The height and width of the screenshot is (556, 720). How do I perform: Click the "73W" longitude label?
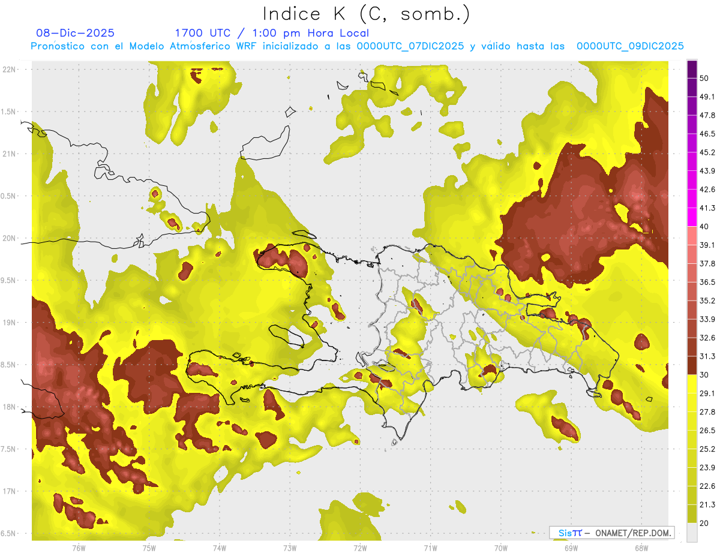point(290,548)
